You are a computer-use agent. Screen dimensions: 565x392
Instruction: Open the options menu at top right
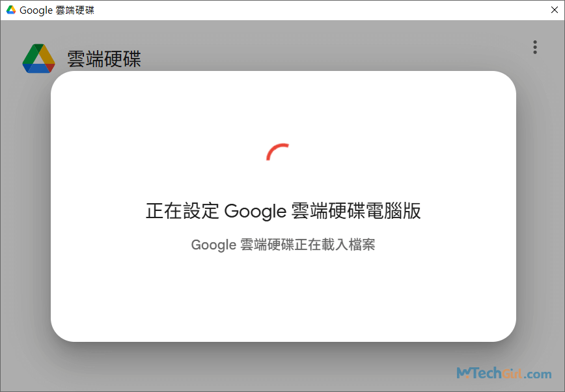click(535, 47)
